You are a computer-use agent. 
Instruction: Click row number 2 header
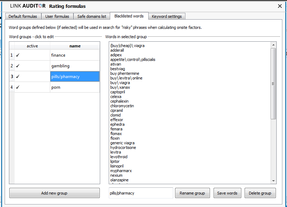click(x=12, y=66)
